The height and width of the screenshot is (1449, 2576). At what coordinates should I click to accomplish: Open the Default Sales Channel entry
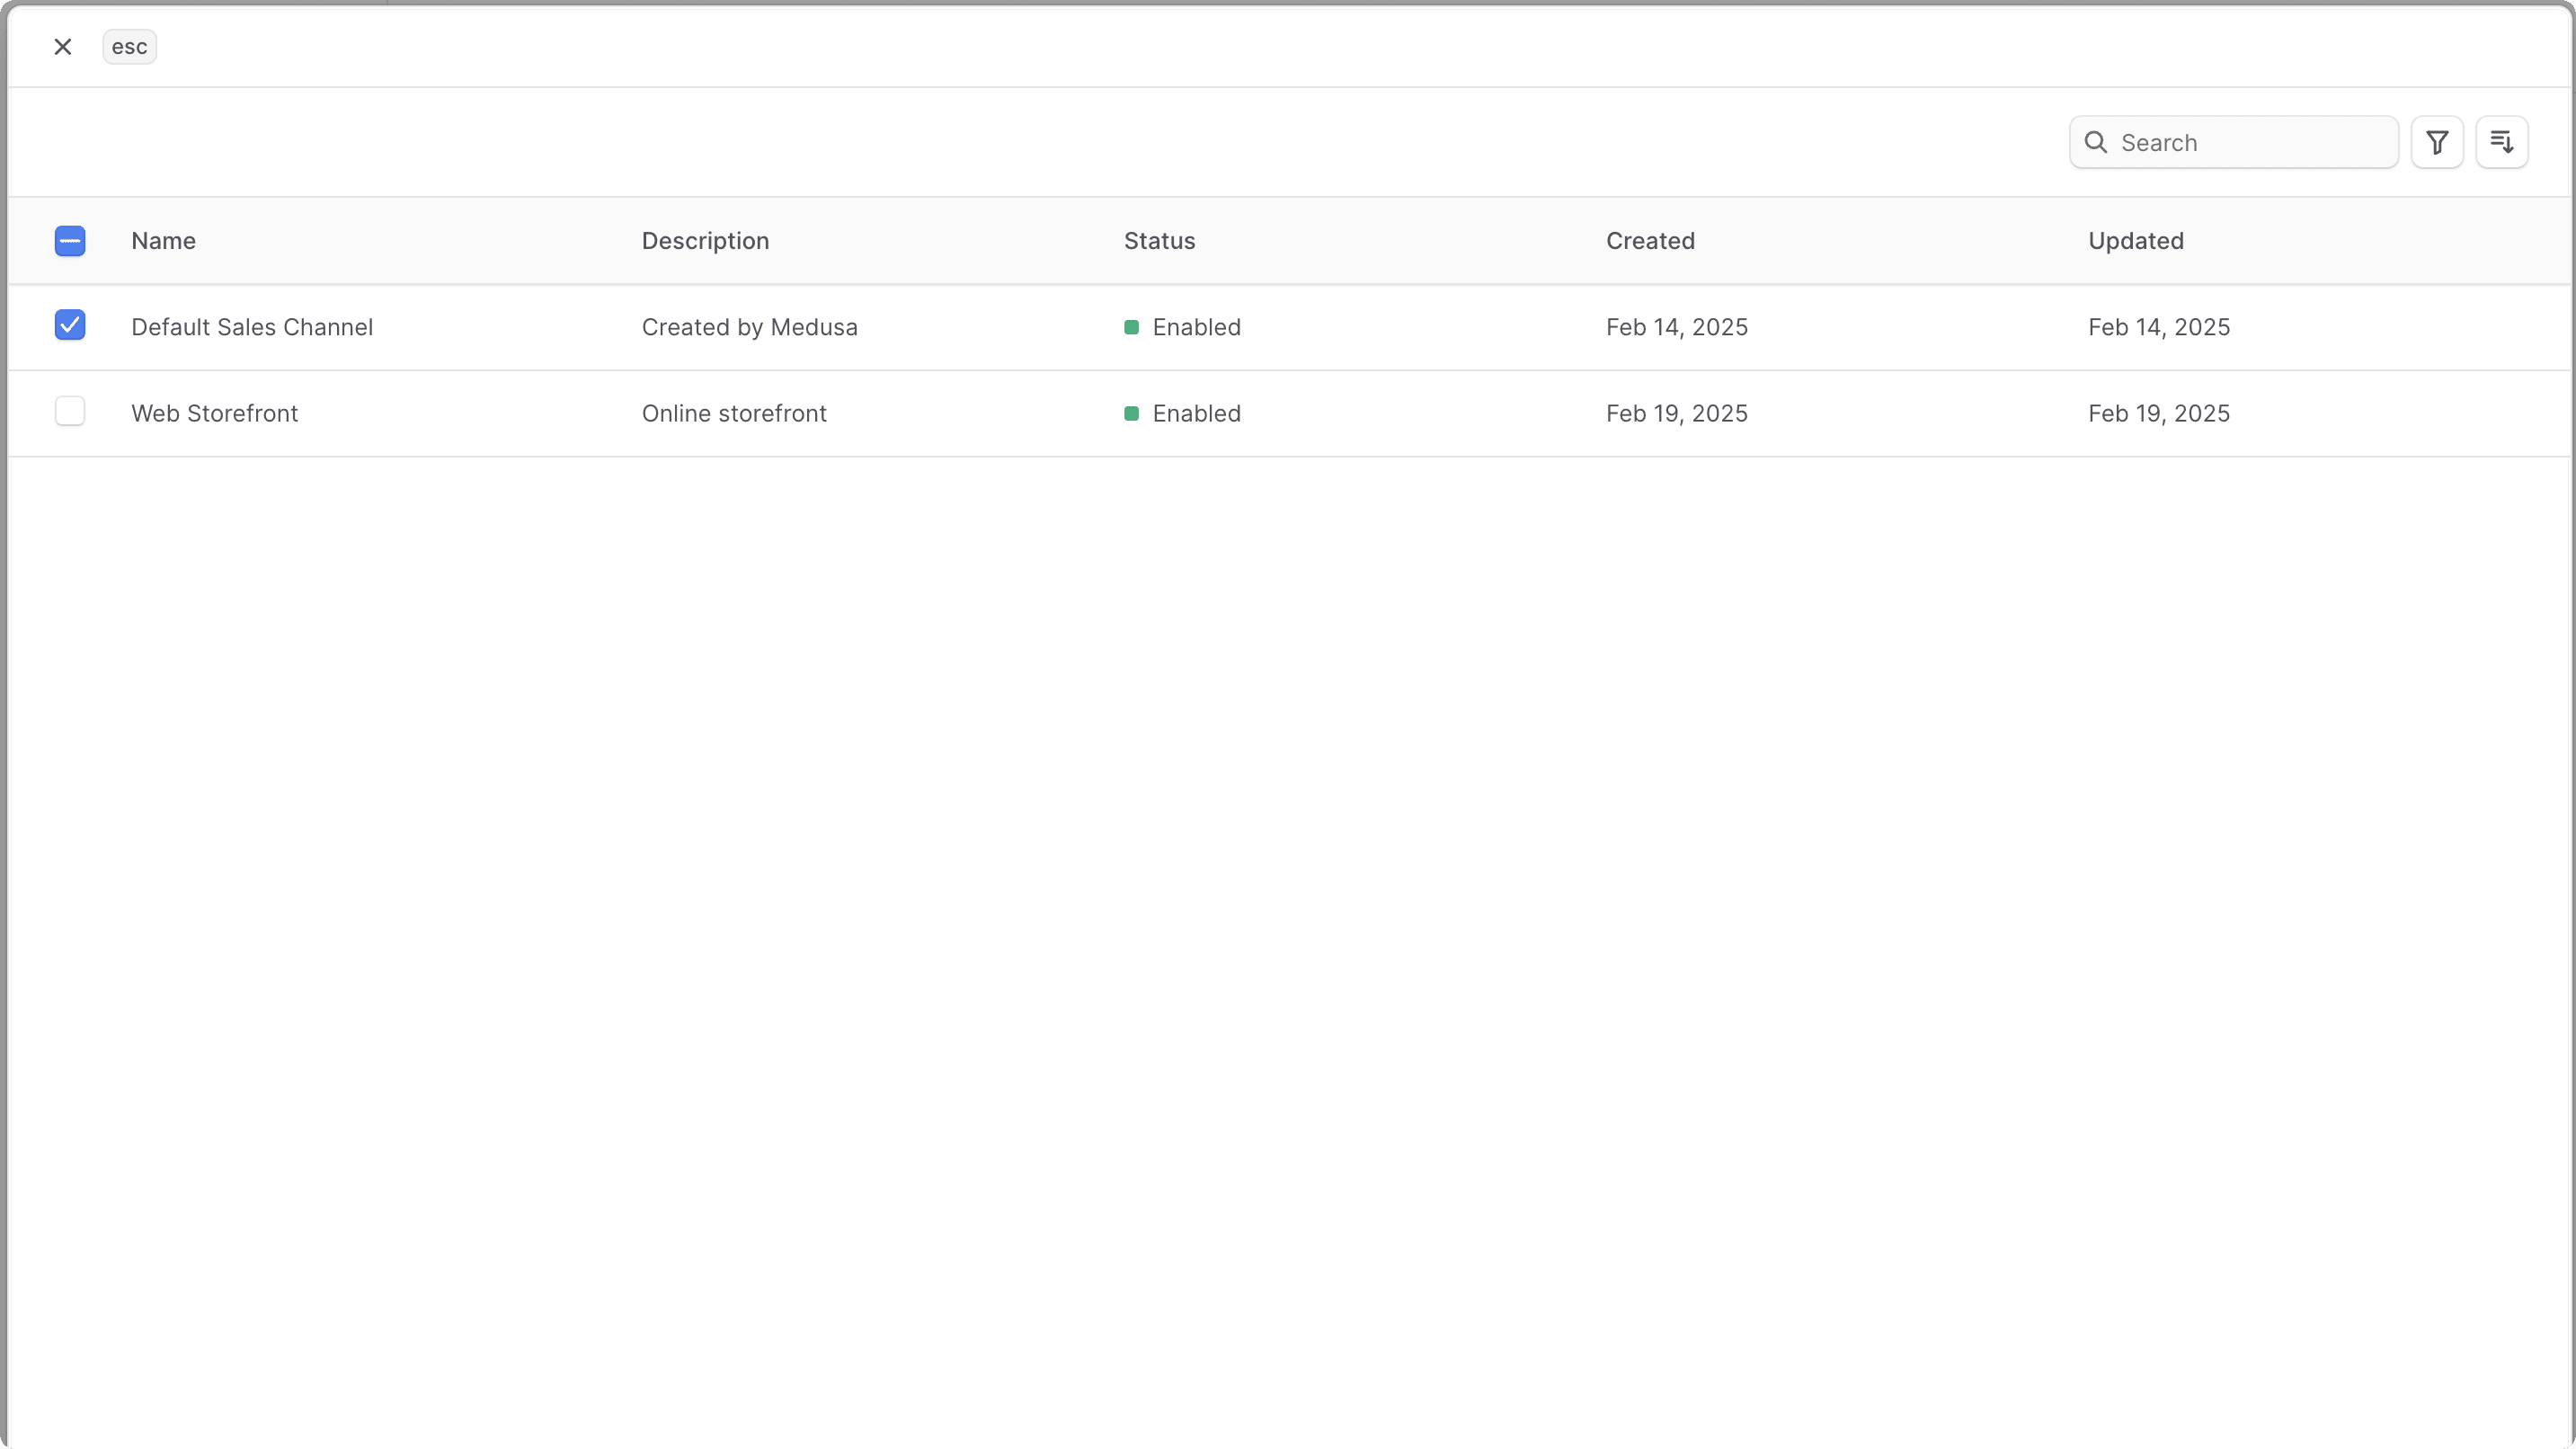253,327
